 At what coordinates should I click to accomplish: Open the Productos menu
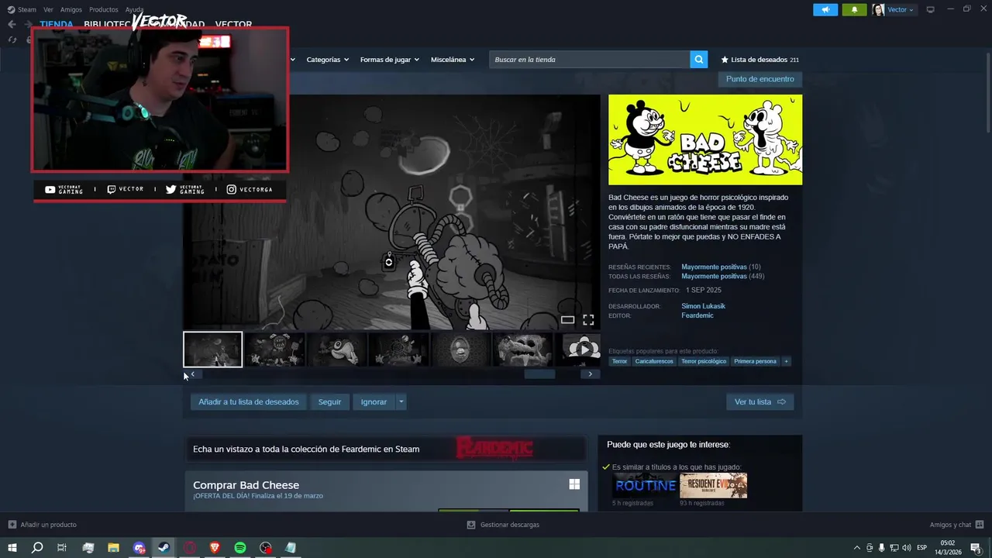(x=104, y=9)
